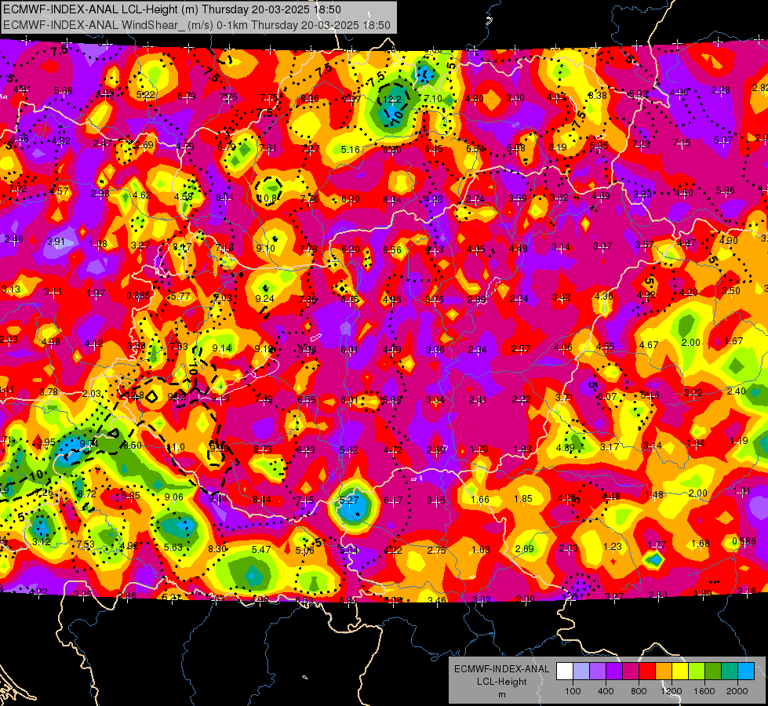Click the 8.38 wind shear value
Screen dimensions: 768x706
click(x=598, y=96)
